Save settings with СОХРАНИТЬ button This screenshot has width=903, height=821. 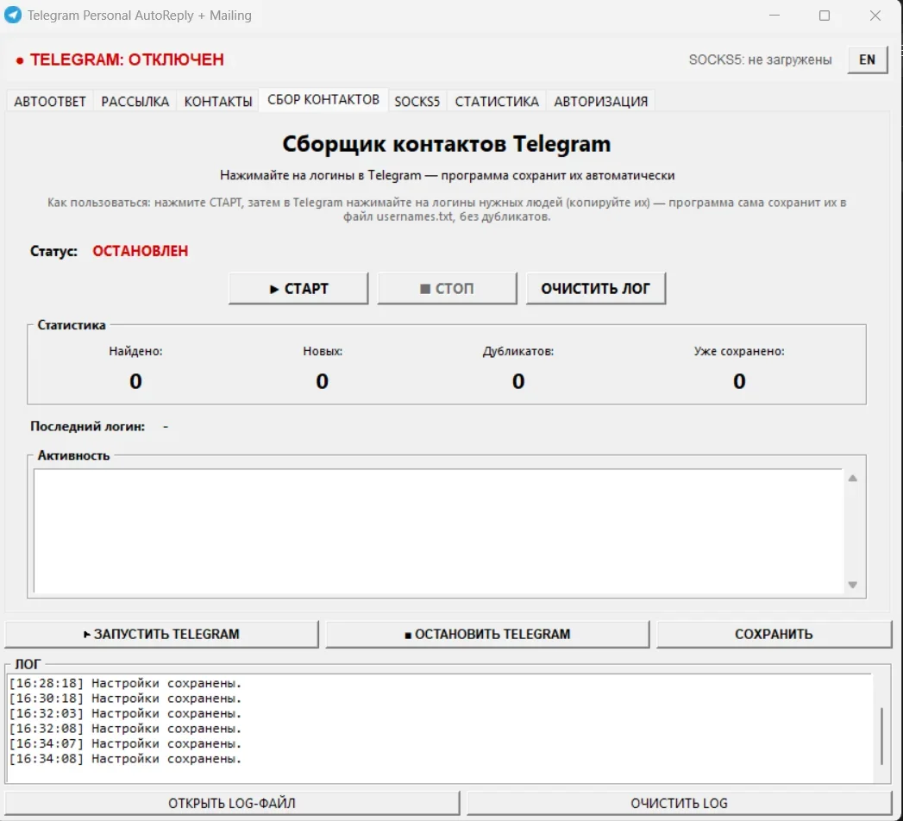point(774,634)
